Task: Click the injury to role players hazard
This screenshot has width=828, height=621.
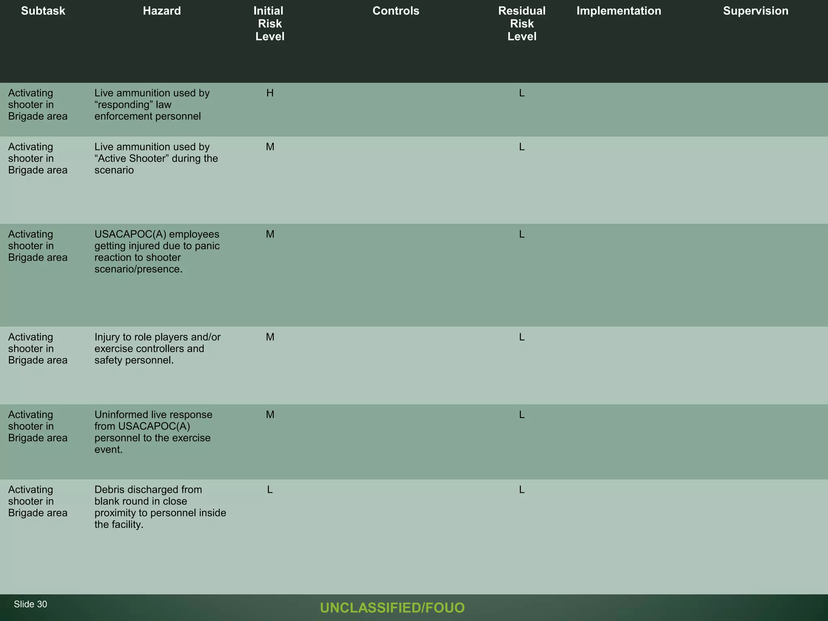Action: (157, 349)
